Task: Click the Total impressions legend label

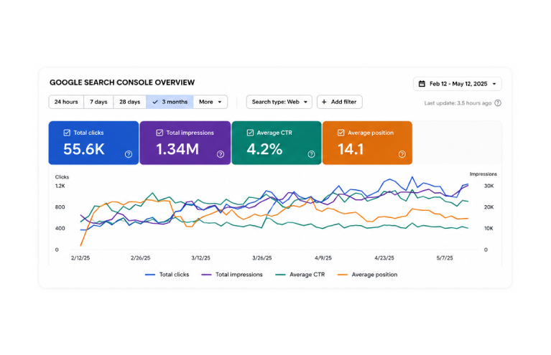Action: click(239, 275)
